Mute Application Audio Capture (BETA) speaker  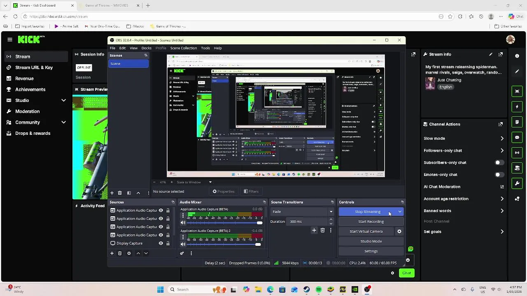(183, 223)
